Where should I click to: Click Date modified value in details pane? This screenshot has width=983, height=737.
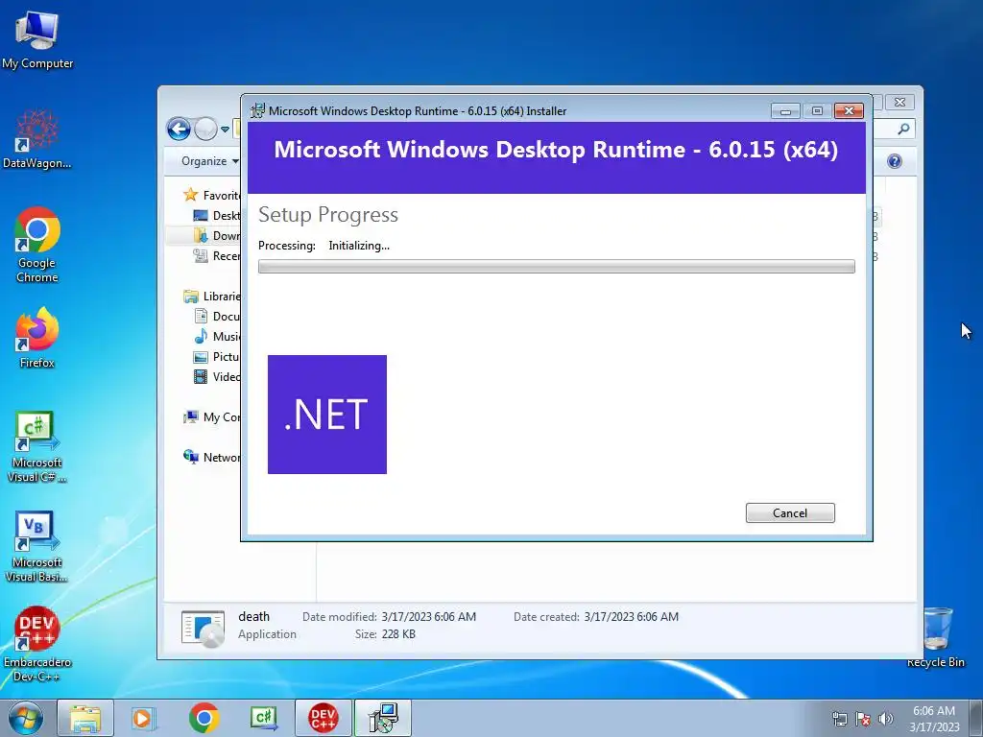(x=429, y=617)
